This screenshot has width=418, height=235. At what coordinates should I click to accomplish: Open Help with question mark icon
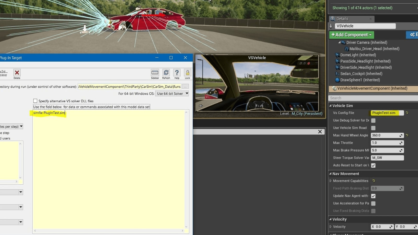[177, 73]
